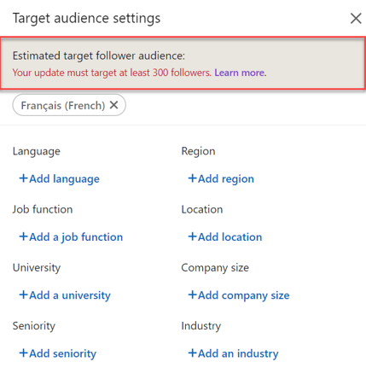Select the Français (French) chip label
Image resolution: width=366 pixels, height=385 pixels.
point(63,106)
